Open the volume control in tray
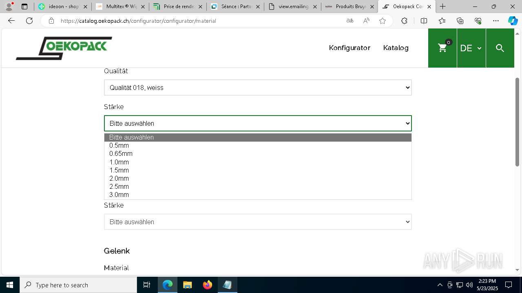Image resolution: width=522 pixels, height=293 pixels. coord(469,285)
